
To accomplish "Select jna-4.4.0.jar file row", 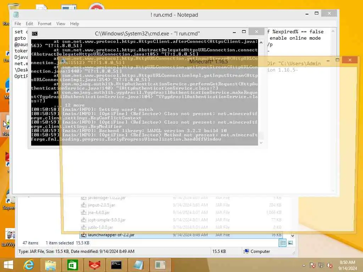I will [x=181, y=212].
